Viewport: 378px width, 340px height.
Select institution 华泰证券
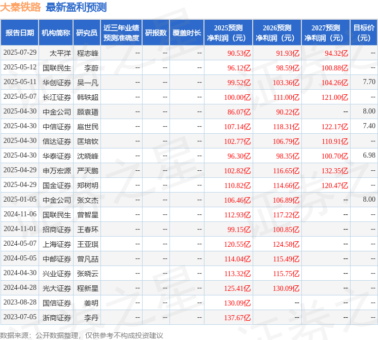57,156
